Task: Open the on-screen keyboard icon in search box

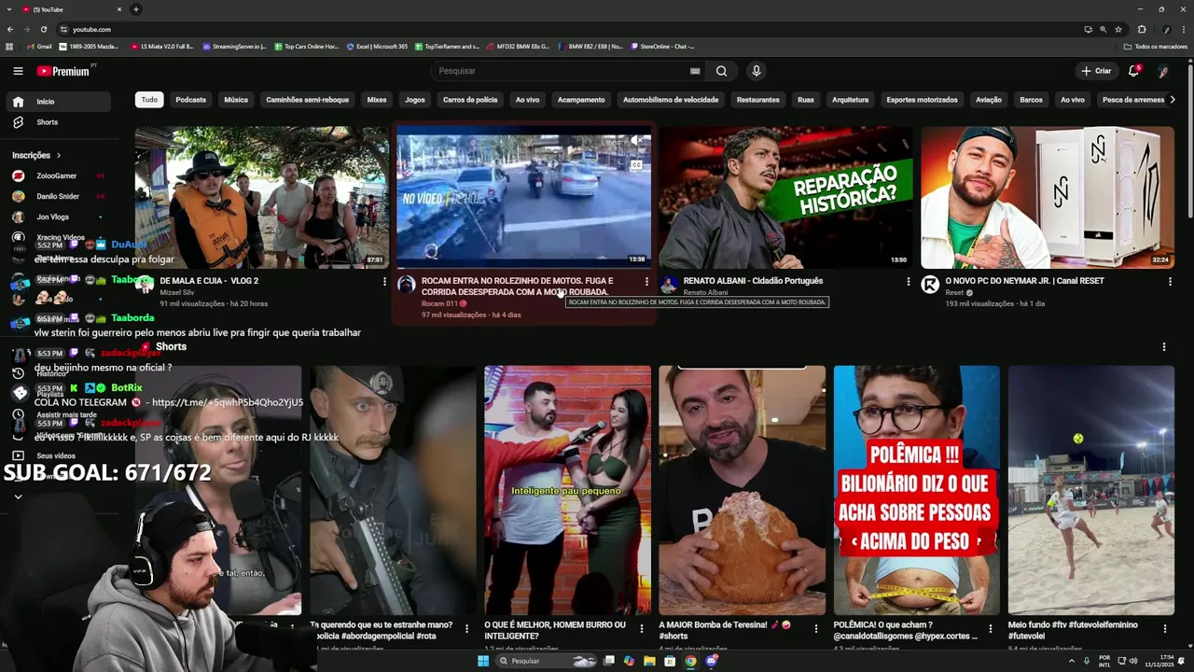Action: pos(695,71)
